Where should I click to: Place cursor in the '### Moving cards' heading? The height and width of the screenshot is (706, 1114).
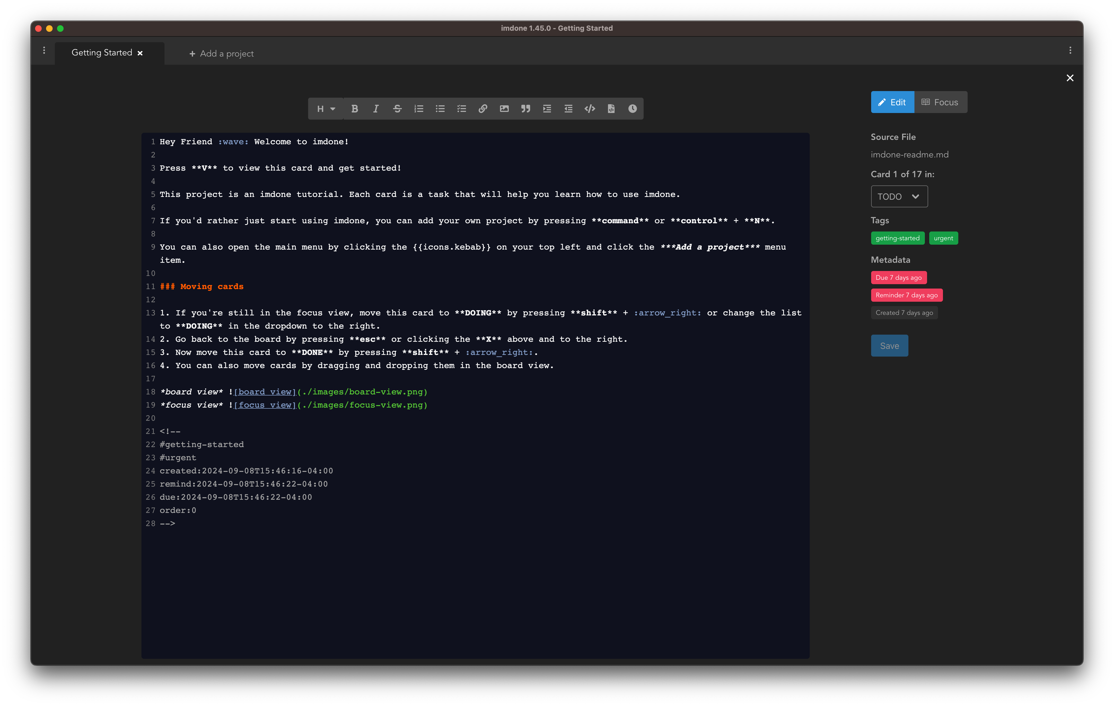202,287
